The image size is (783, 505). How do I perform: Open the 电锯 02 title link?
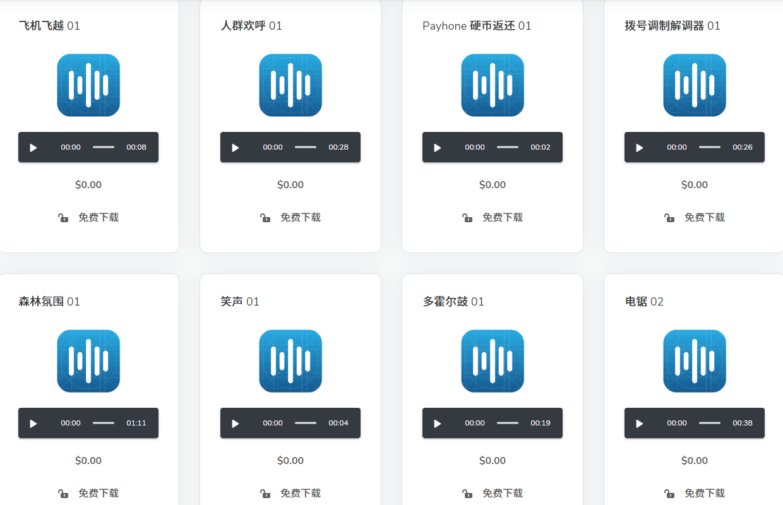click(644, 302)
